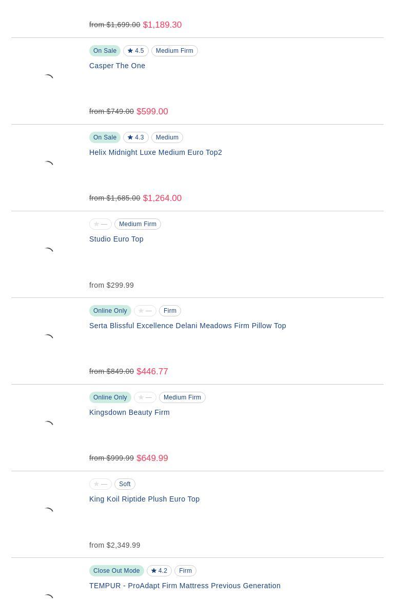Click the 4.5 star rating on Casper The One
The image size is (395, 601).
pos(136,51)
